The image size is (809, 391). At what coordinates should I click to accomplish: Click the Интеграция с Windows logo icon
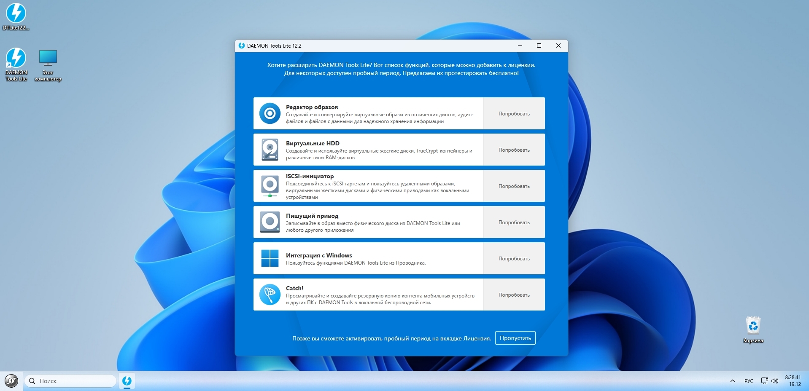pyautogui.click(x=270, y=258)
